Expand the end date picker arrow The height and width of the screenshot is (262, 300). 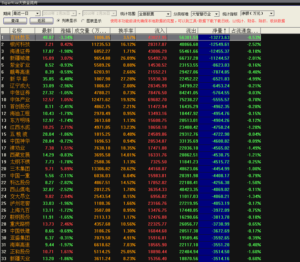[114, 14]
